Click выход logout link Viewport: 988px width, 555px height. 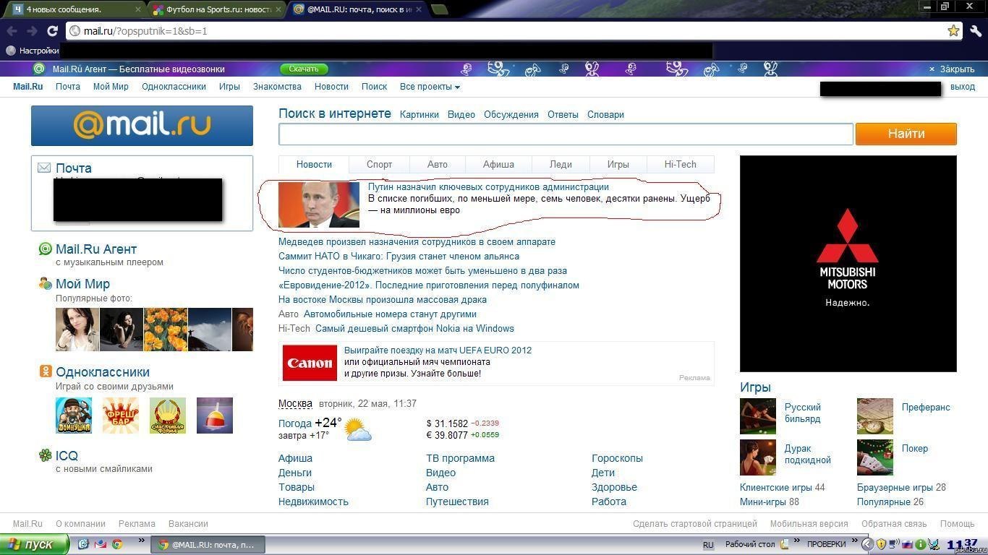pyautogui.click(x=963, y=87)
